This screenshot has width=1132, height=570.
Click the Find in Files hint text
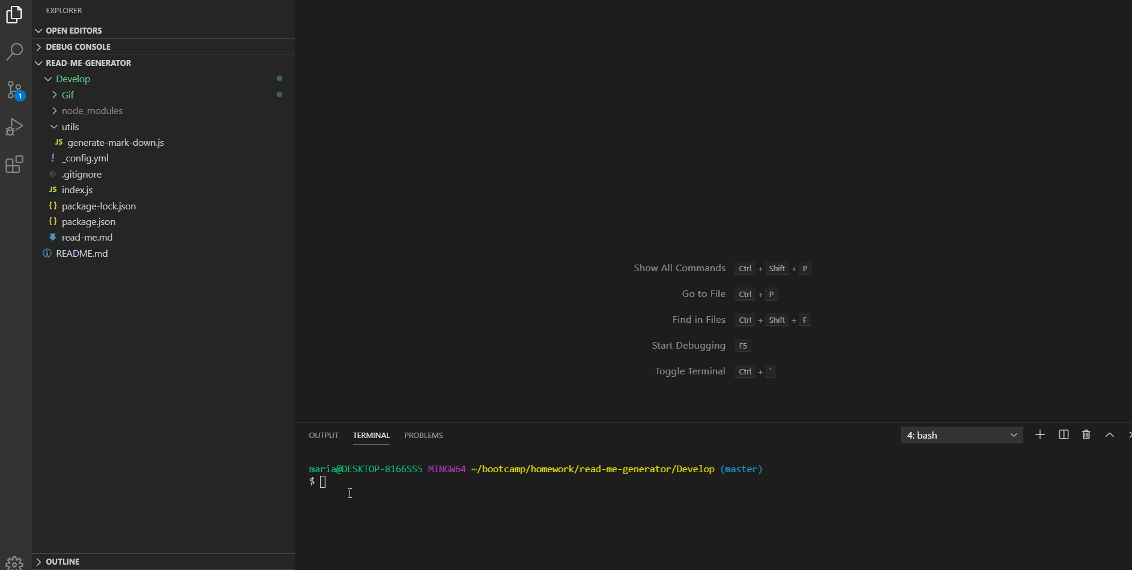pos(698,320)
